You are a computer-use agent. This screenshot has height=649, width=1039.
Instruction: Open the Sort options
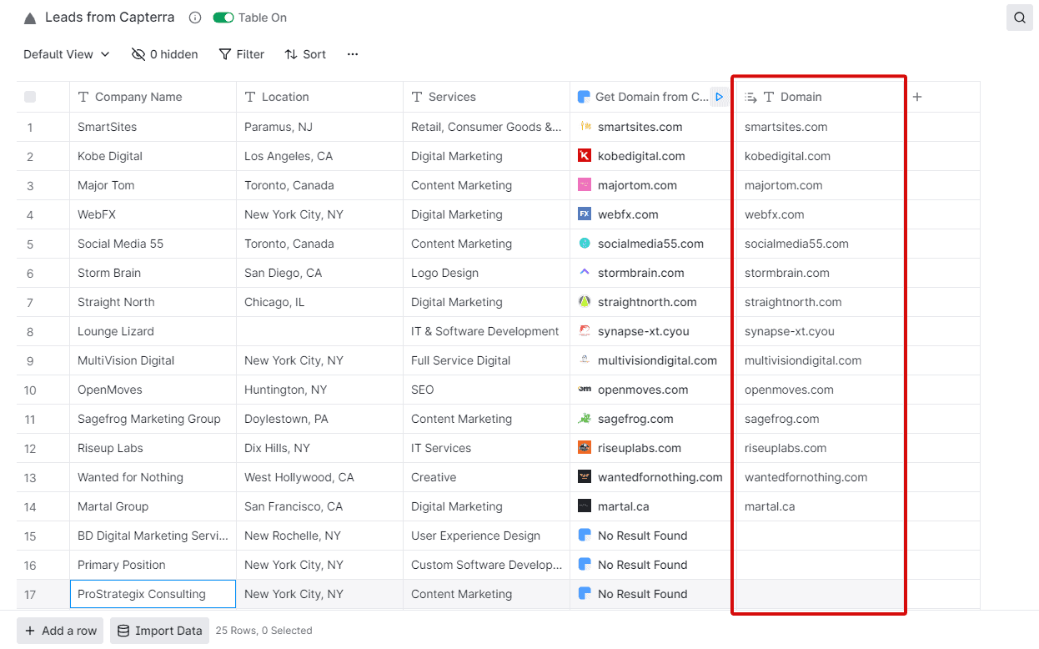305,54
